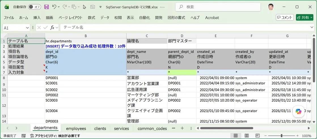Open the ページ レイアウト ribbon tab
Viewport: 317px width, 139px height.
point(71,18)
